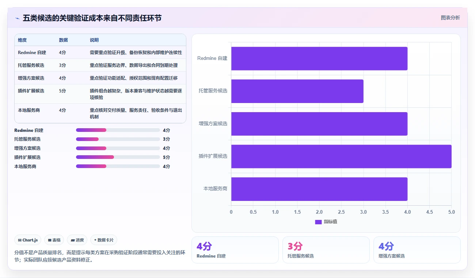Select the Chart.js tag chip
The height and width of the screenshot is (278, 475).
[x=28, y=240]
